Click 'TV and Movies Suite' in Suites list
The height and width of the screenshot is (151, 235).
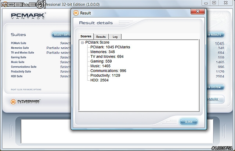tap(22, 52)
